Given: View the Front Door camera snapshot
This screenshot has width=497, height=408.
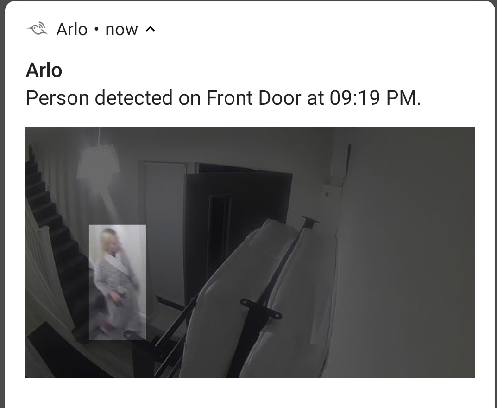Looking at the screenshot, I should point(250,253).
